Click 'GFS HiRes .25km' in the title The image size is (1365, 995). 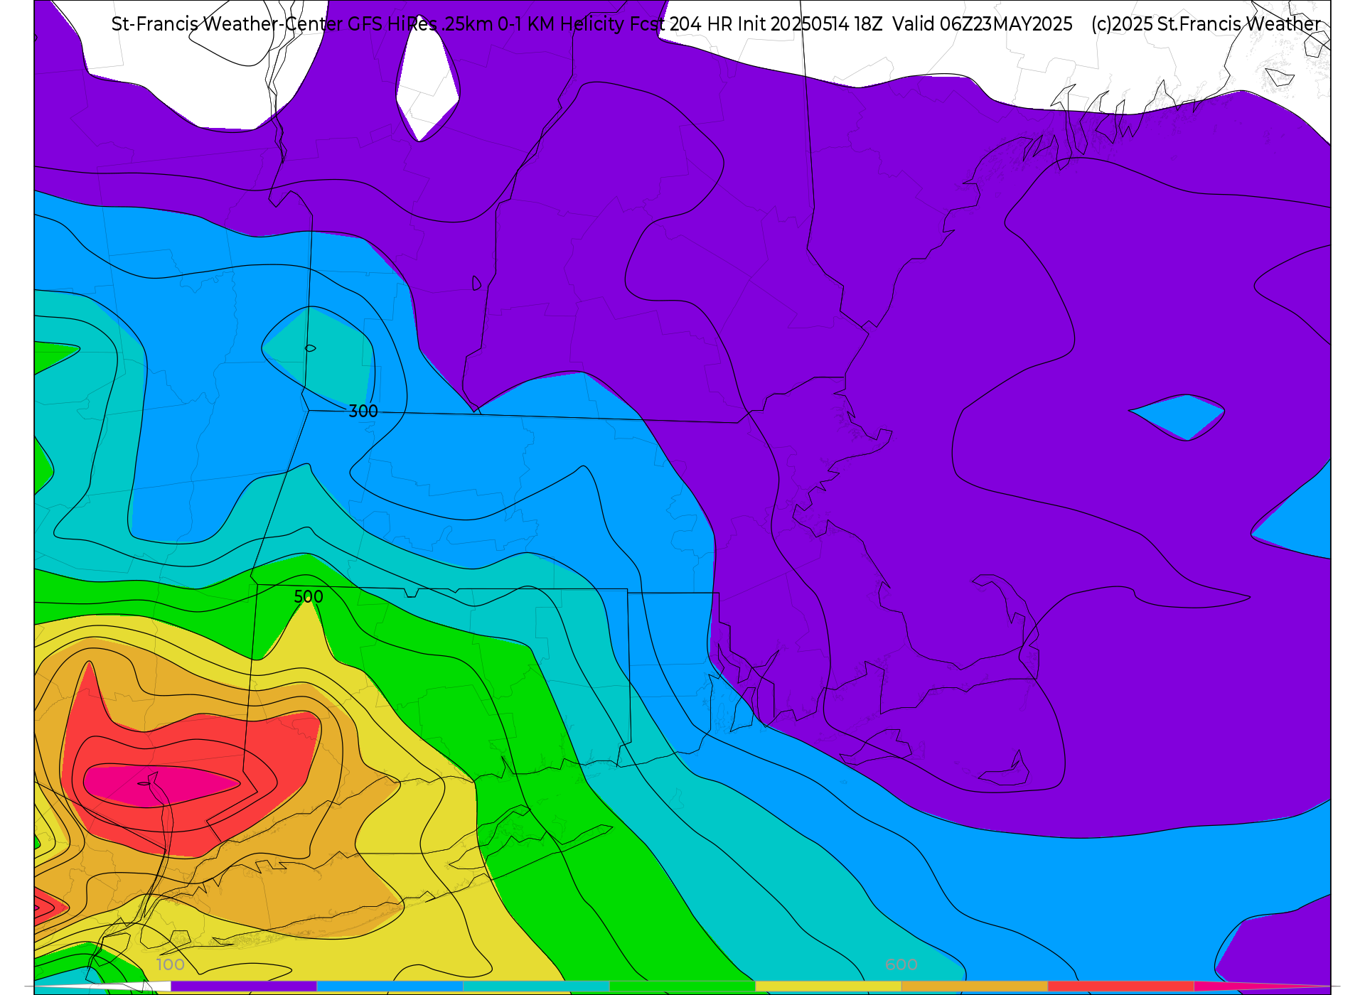click(420, 24)
